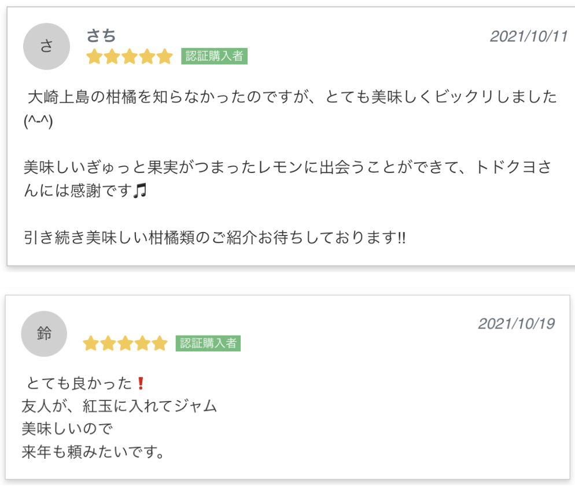
Task: Click first star in 鈴's review rating
Action: [x=91, y=344]
